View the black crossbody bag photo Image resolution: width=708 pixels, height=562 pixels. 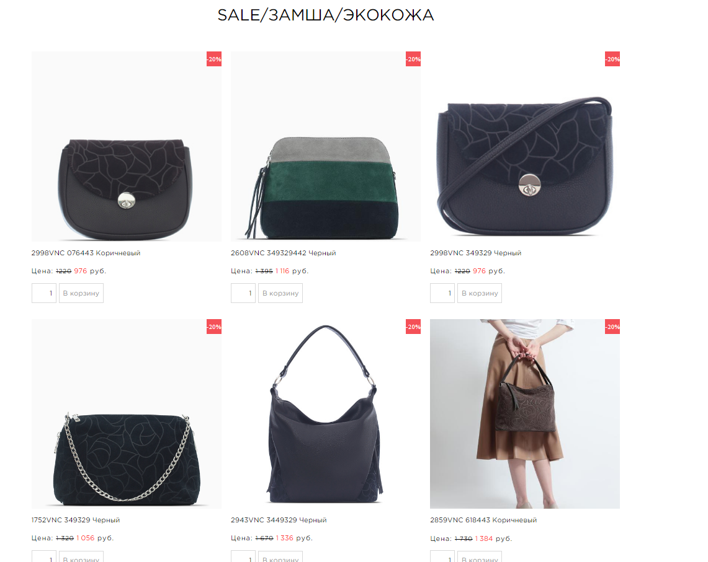point(525,147)
